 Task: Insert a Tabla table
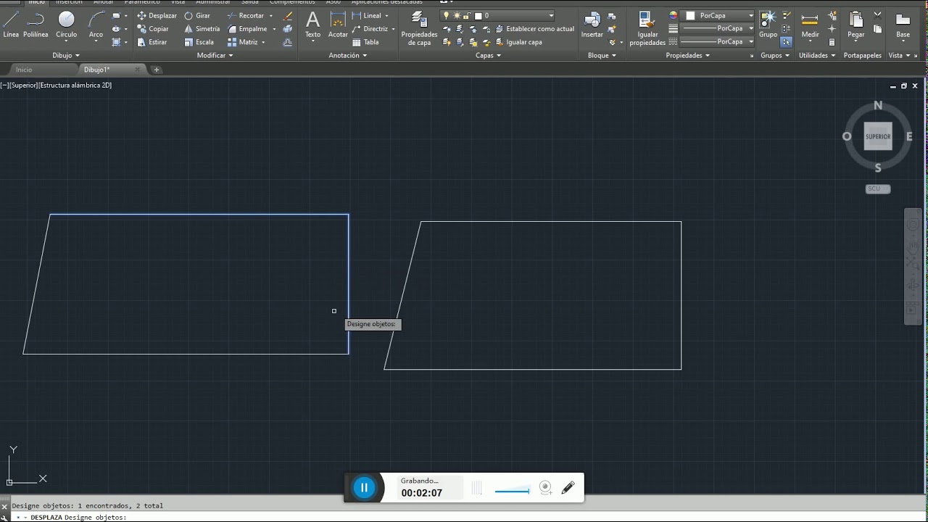(x=365, y=42)
